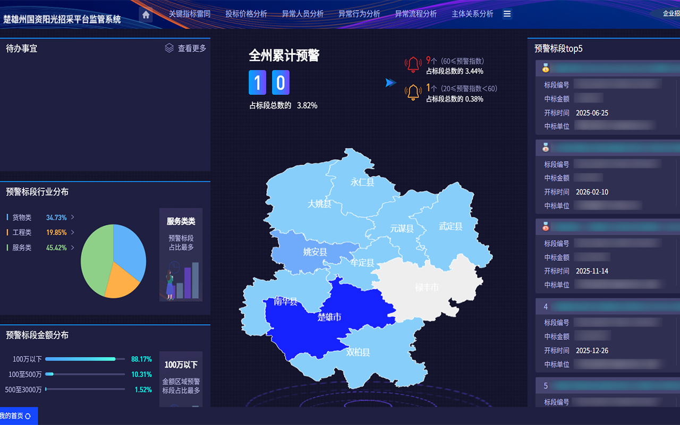Viewport: 680px width, 425px height.
Task: Click the bronze medal icon on third top5 card
Action: pos(546,226)
